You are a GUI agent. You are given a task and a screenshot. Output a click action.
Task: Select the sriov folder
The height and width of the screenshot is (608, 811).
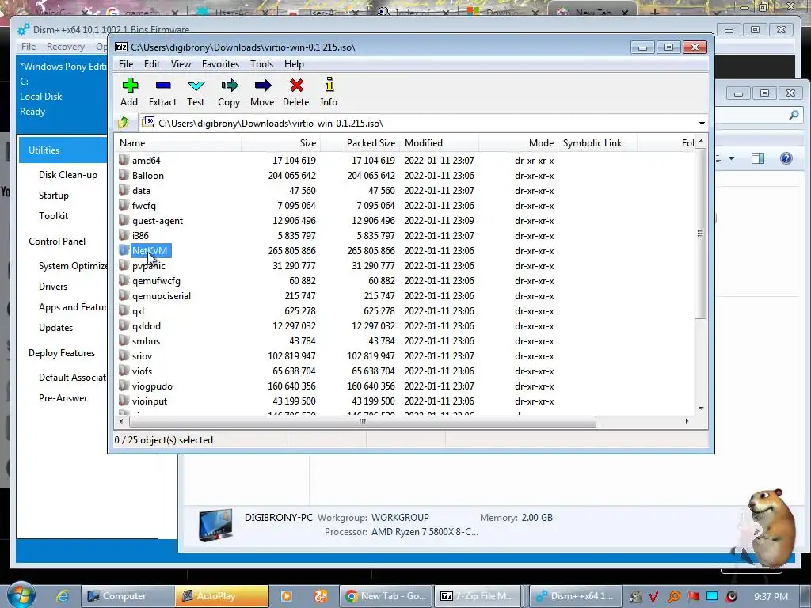point(142,355)
